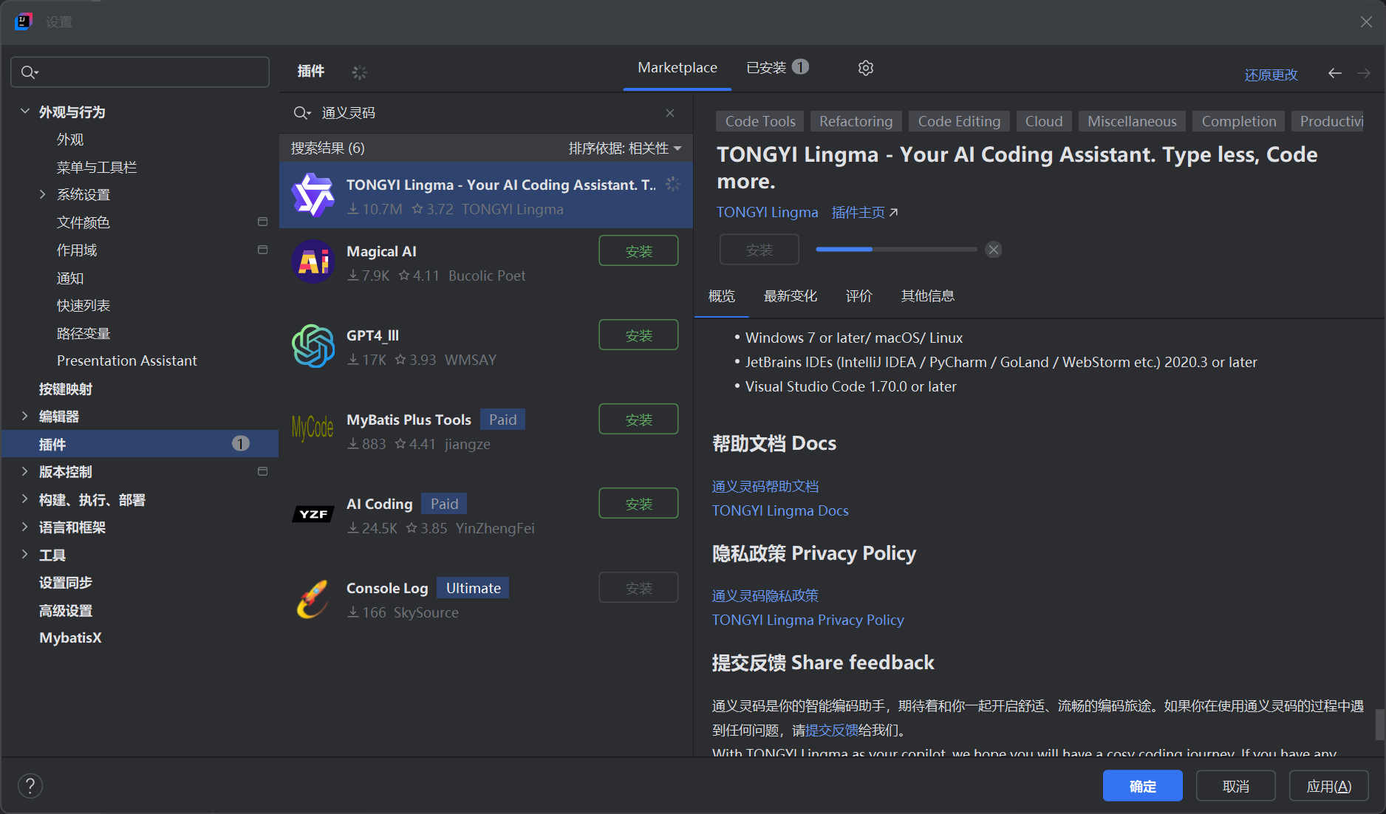Open the TONGYI Lingma vendor link
1386x814 pixels.
pos(767,213)
